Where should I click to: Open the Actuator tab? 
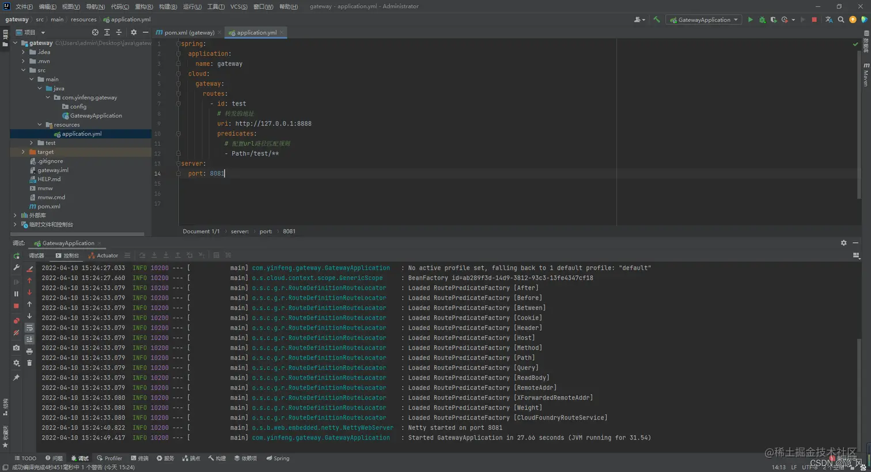[x=104, y=255]
